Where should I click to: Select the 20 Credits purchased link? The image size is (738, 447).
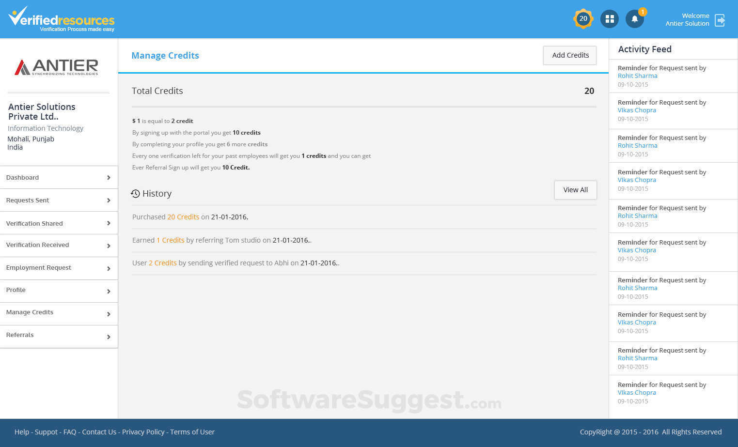tap(183, 216)
